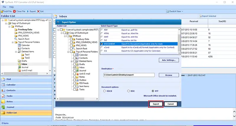236x126 pixels.
Task: Select the ICS export type row
Action: tap(139, 51)
